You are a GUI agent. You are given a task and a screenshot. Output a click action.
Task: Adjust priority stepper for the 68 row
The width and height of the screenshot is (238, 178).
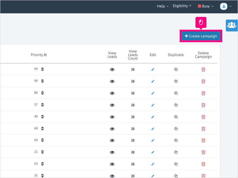tap(42, 128)
